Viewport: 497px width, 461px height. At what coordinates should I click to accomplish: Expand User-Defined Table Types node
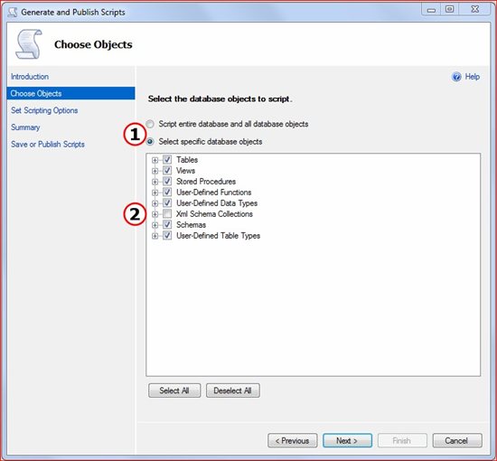[x=155, y=236]
